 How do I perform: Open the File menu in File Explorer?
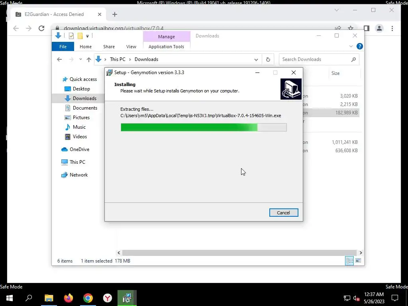click(x=63, y=47)
